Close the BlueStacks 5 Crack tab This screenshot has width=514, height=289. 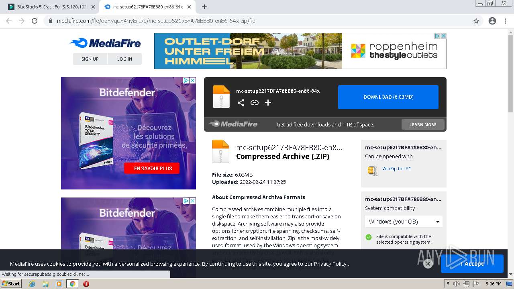[x=93, y=7]
